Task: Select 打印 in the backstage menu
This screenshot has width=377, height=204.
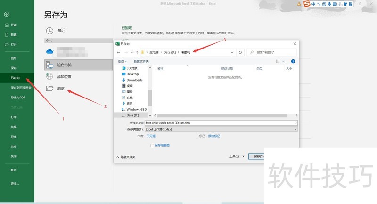Action: pyautogui.click(x=14, y=117)
